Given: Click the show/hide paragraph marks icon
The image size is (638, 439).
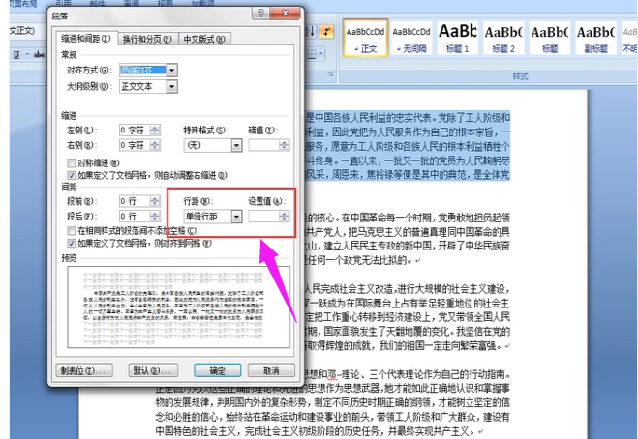Looking at the screenshot, I should coord(326,32).
